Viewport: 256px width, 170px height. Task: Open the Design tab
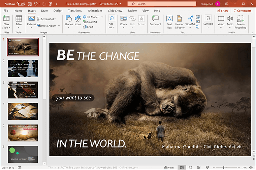click(x=58, y=11)
